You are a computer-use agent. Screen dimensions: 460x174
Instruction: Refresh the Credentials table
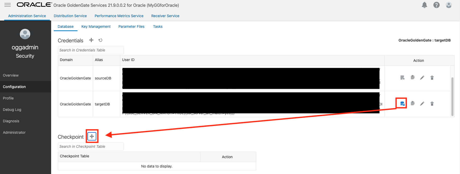(100, 40)
